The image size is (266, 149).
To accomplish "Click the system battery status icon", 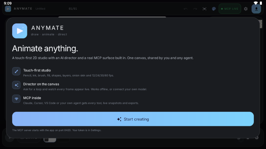I will coord(261,3).
